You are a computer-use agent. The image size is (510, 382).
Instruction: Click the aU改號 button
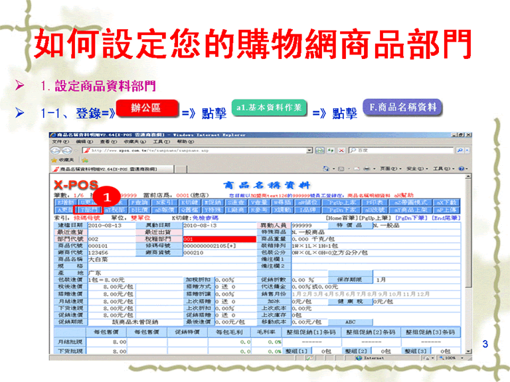click(x=375, y=210)
